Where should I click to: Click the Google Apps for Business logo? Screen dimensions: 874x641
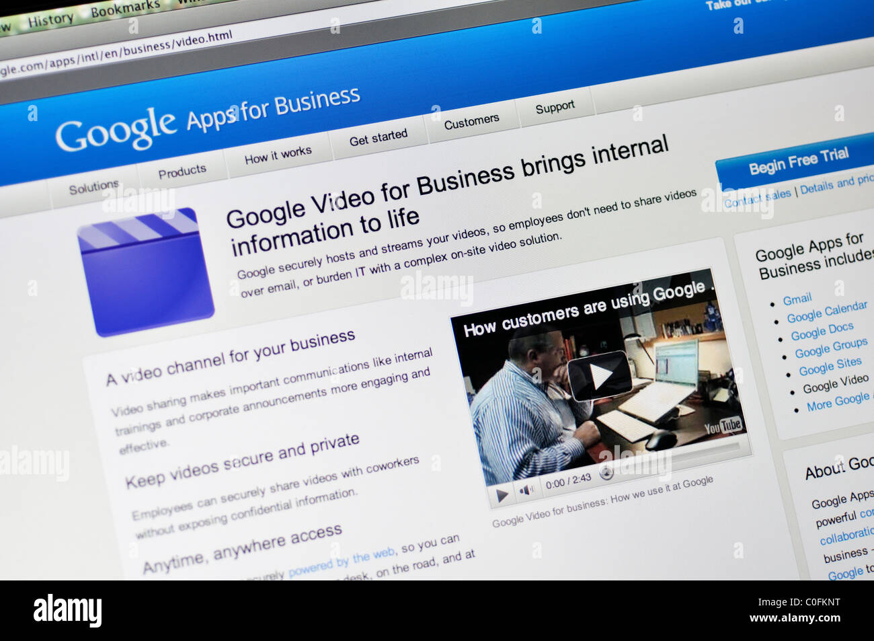(x=207, y=118)
